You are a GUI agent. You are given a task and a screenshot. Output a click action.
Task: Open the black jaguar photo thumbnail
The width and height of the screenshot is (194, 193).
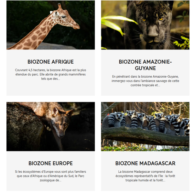pyautogui.click(x=145, y=25)
